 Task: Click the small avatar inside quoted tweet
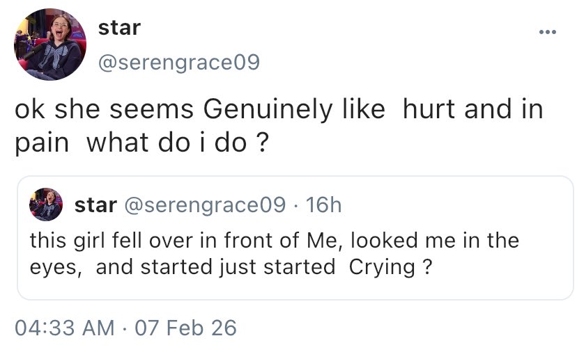45,206
